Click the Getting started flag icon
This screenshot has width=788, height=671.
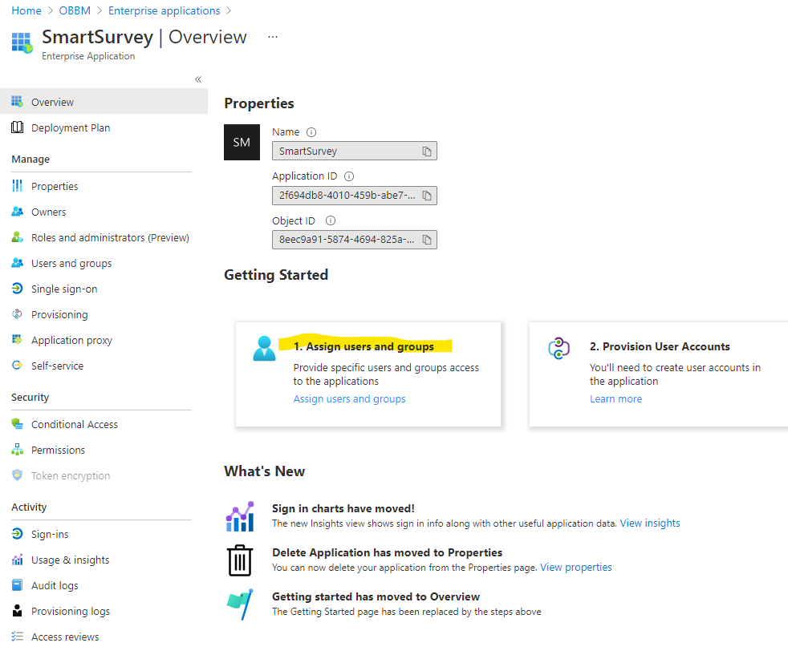[x=240, y=604]
